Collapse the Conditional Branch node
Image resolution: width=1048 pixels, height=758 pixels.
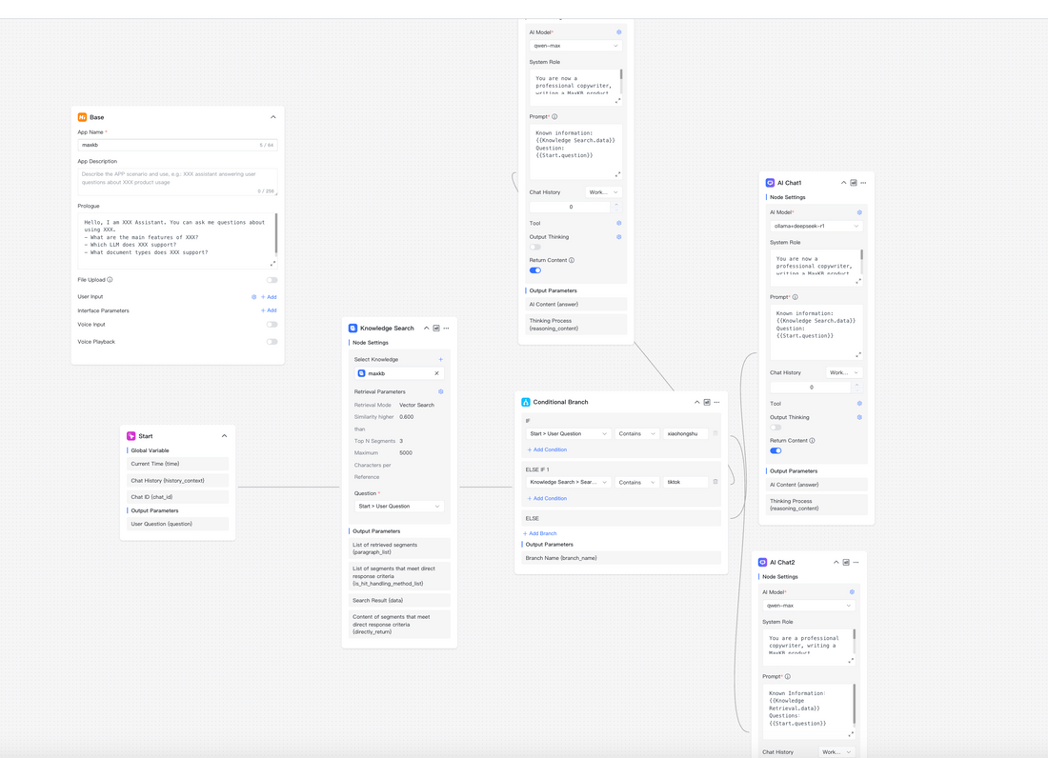point(697,402)
